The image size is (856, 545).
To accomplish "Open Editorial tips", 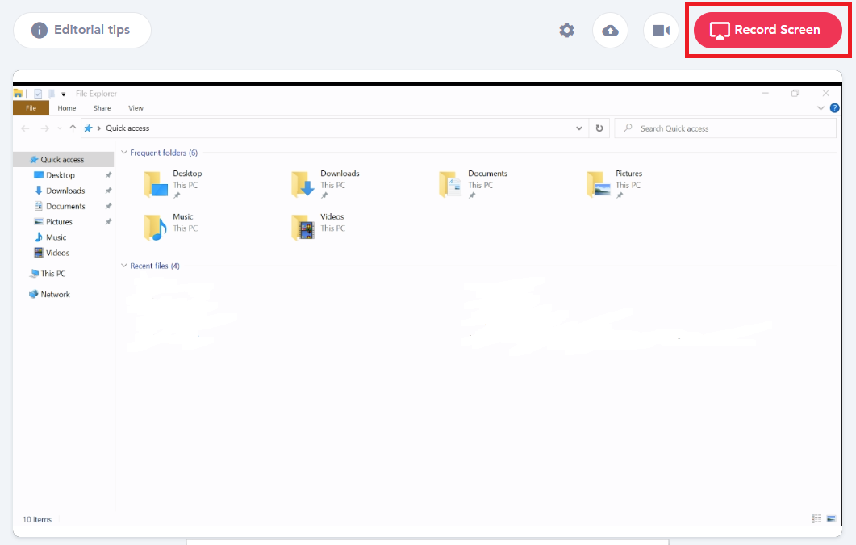I will pyautogui.click(x=81, y=30).
